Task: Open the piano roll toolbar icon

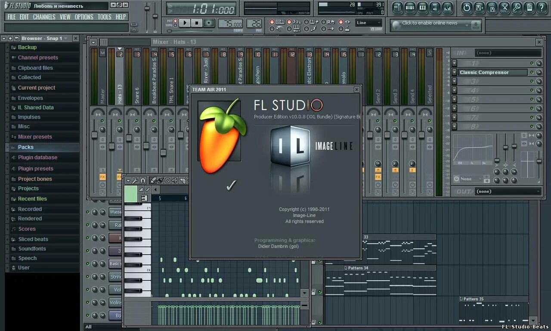Action: point(422,7)
